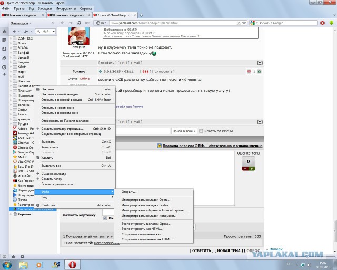
Task: Click the green plus topic rating button
Action: point(252,169)
